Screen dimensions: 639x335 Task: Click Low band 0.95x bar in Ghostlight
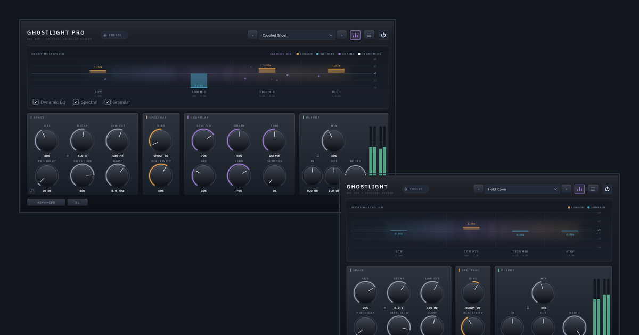pos(399,231)
